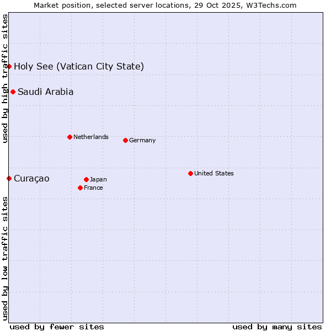Select the 'Germany' text label
Screen dimensions: 331x331
tap(142, 140)
